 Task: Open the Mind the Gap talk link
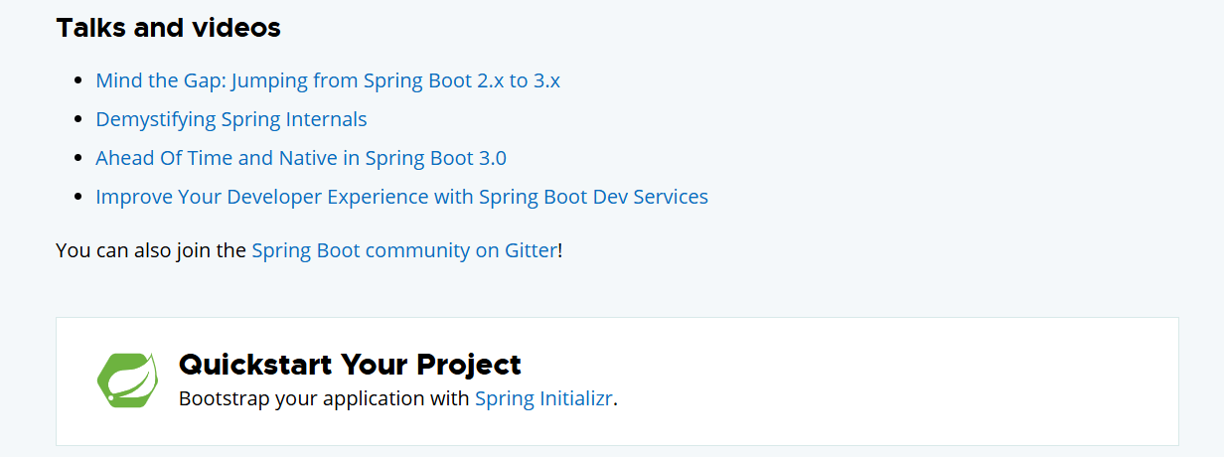[328, 80]
